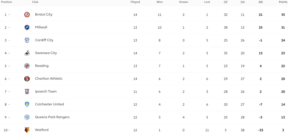Click the Ipswich Town crest
Screen dimensions: 288x134
27,92
